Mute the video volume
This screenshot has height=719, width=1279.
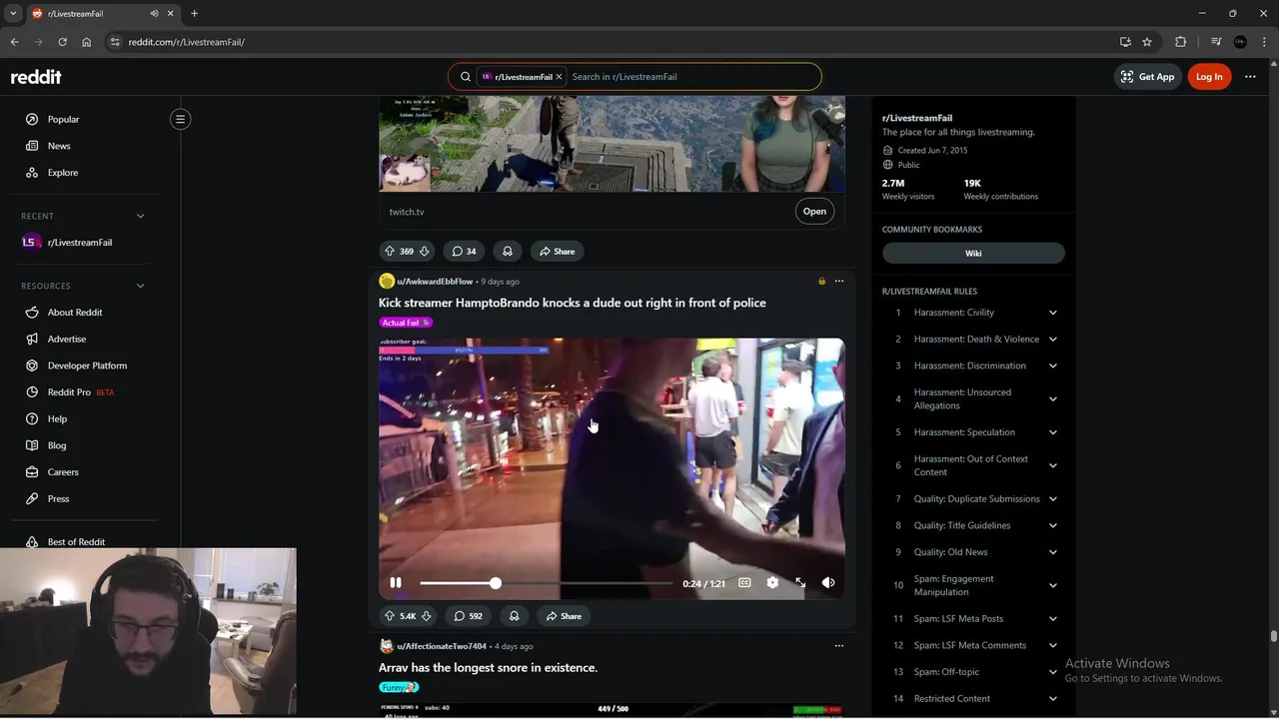pos(828,583)
